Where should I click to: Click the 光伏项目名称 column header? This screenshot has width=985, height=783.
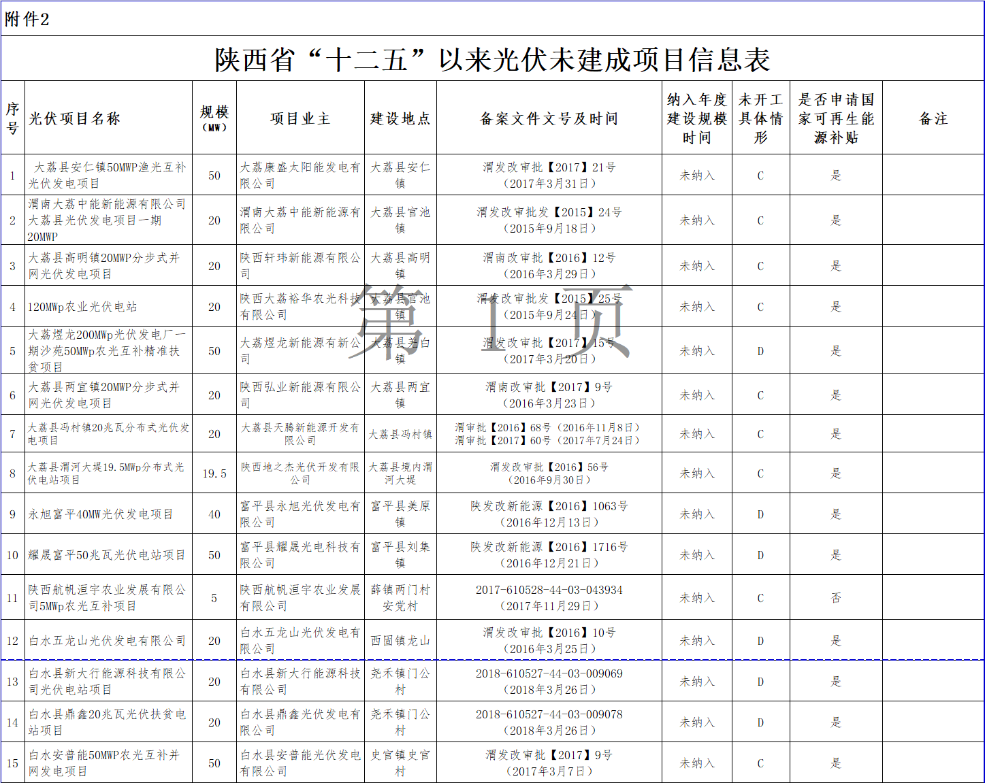point(74,118)
